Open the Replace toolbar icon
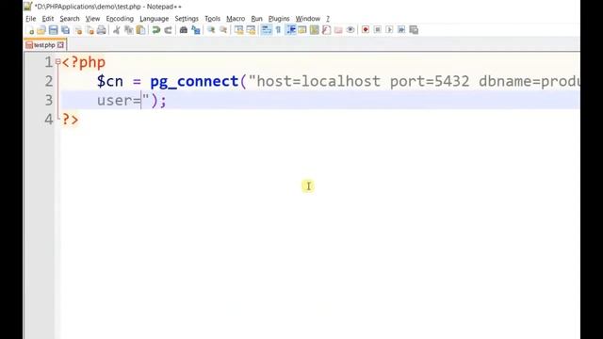 (196, 30)
